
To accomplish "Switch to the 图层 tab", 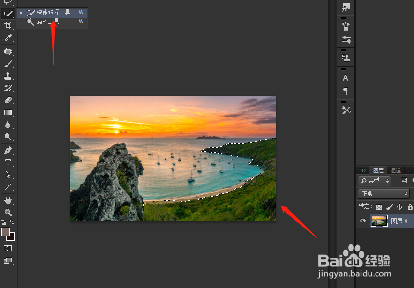I will 378,170.
